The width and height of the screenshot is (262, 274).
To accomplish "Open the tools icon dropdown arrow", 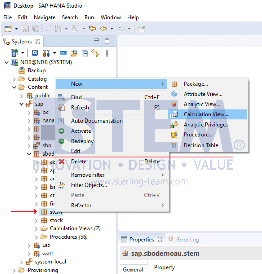I will pos(55,53).
